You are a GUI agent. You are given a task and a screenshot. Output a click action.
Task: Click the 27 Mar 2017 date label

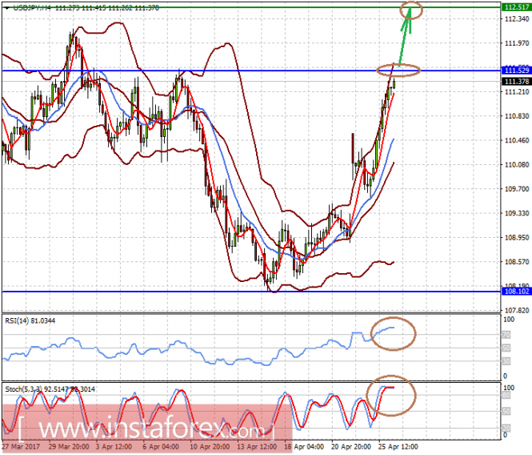click(x=21, y=446)
